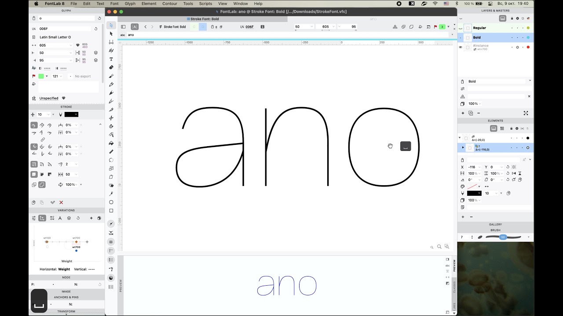Toggle the grid view button in Elements panel
The width and height of the screenshot is (563, 316).
(502, 129)
